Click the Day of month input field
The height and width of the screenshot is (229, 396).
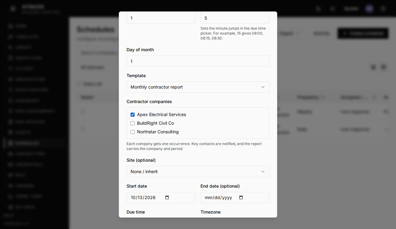[198, 61]
